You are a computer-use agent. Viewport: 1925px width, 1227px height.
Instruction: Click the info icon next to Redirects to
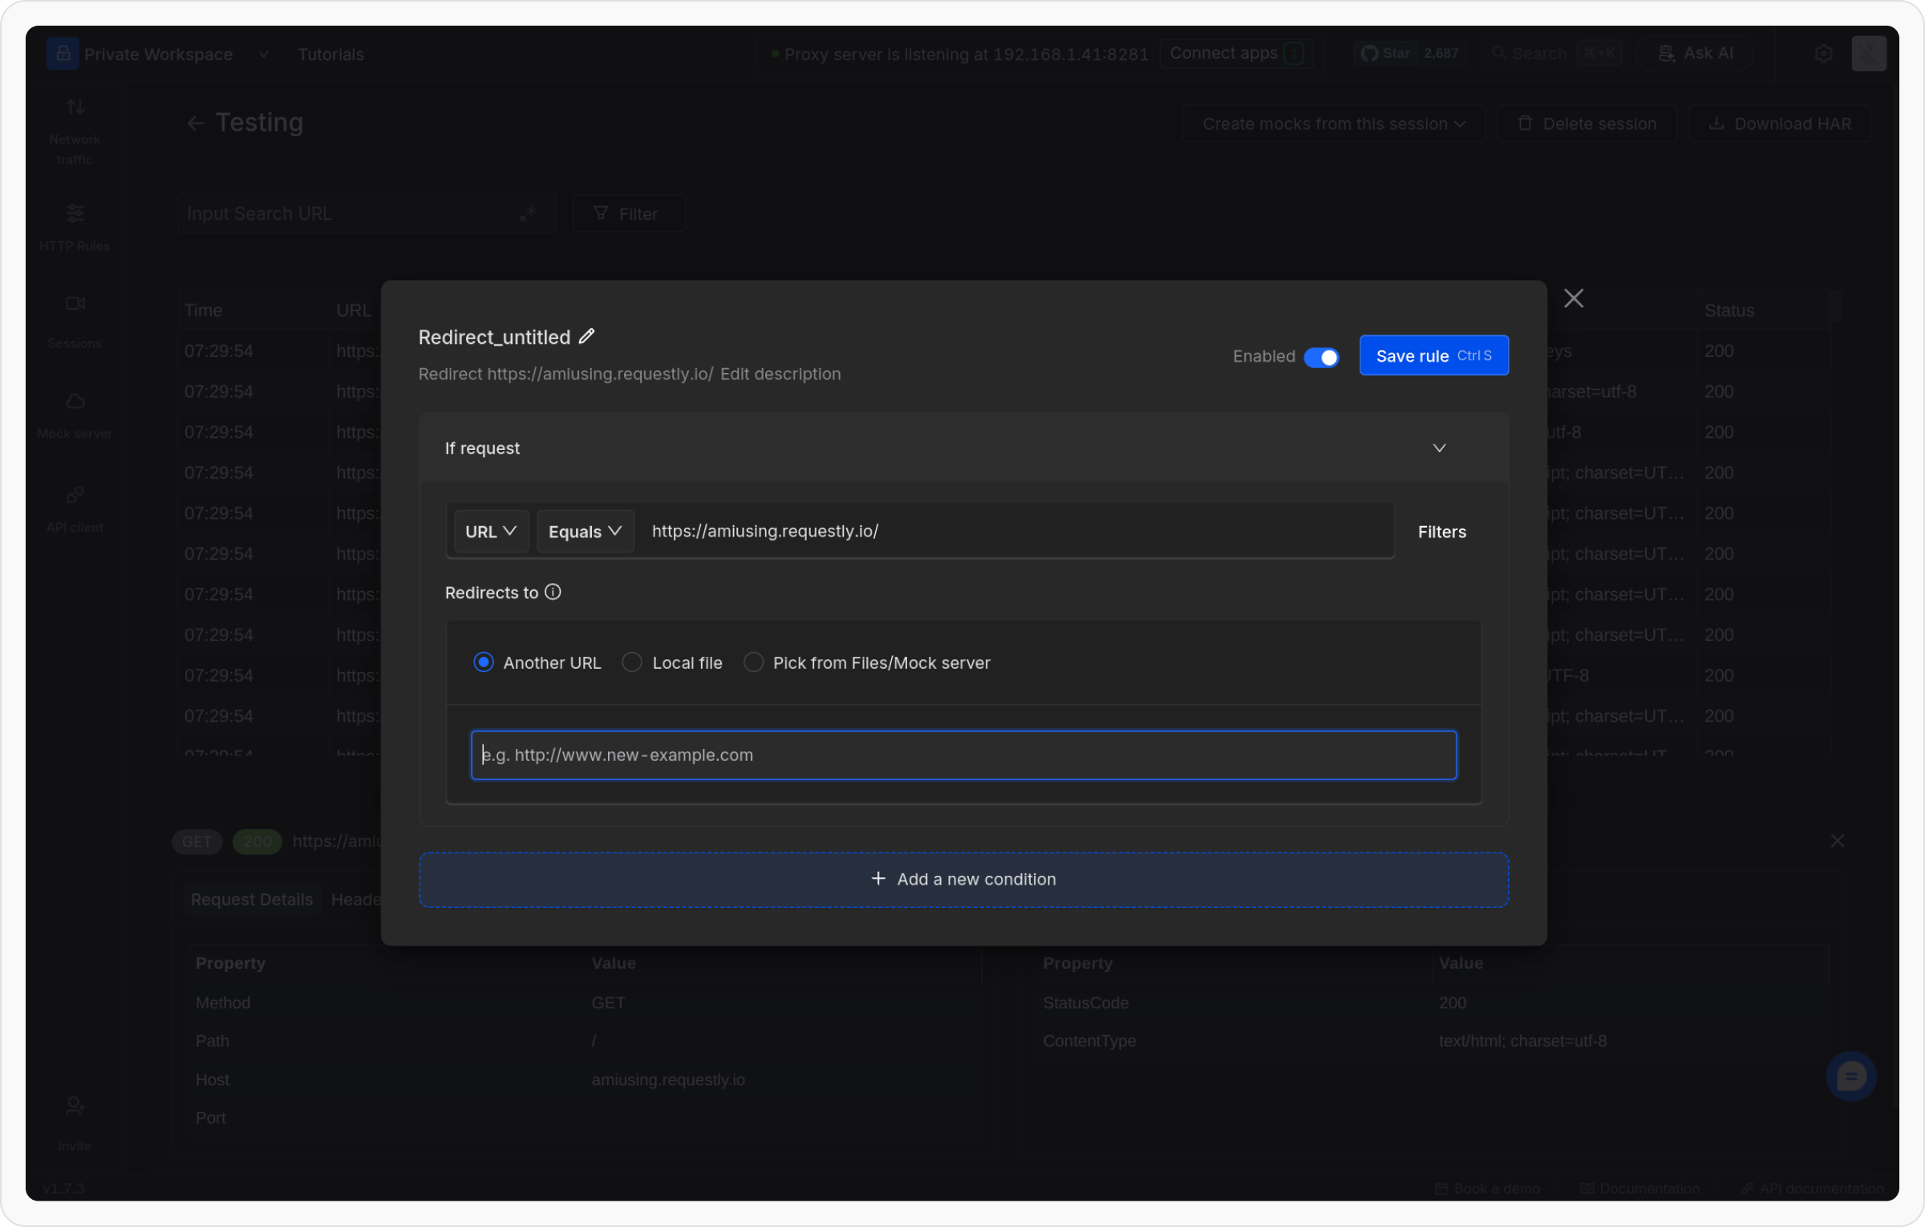tap(553, 592)
